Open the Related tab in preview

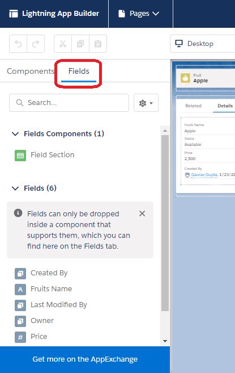(193, 106)
